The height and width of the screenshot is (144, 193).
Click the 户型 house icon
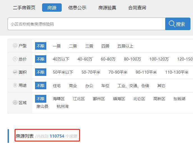pyautogui.click(x=15, y=45)
